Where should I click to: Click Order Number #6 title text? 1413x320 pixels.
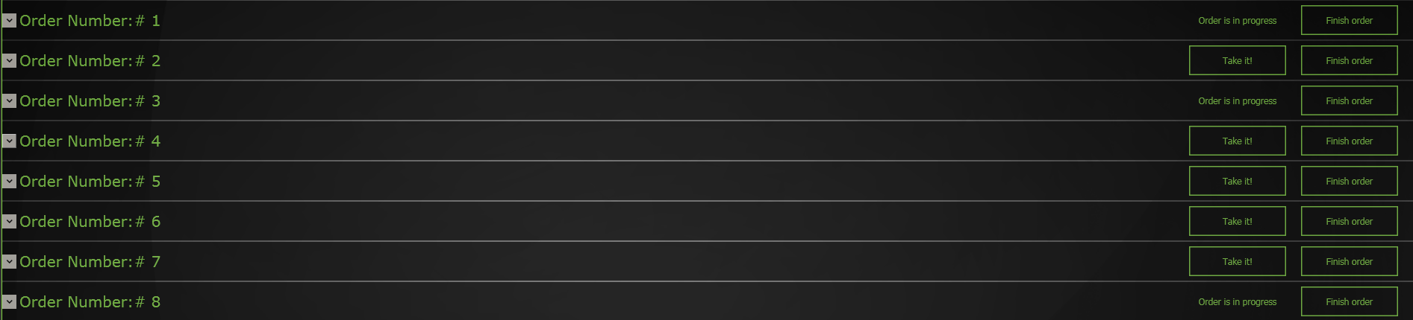point(90,222)
